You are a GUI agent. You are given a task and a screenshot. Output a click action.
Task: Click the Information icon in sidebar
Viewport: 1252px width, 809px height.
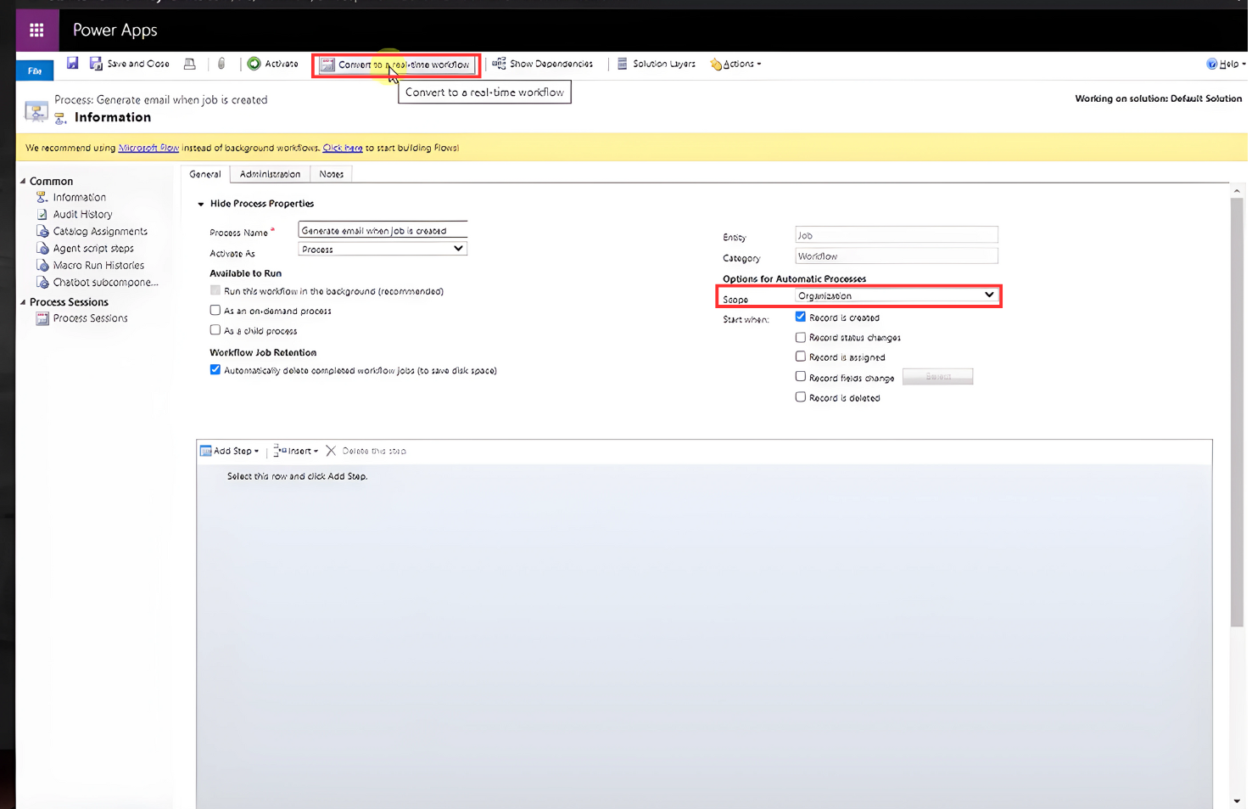tap(42, 197)
